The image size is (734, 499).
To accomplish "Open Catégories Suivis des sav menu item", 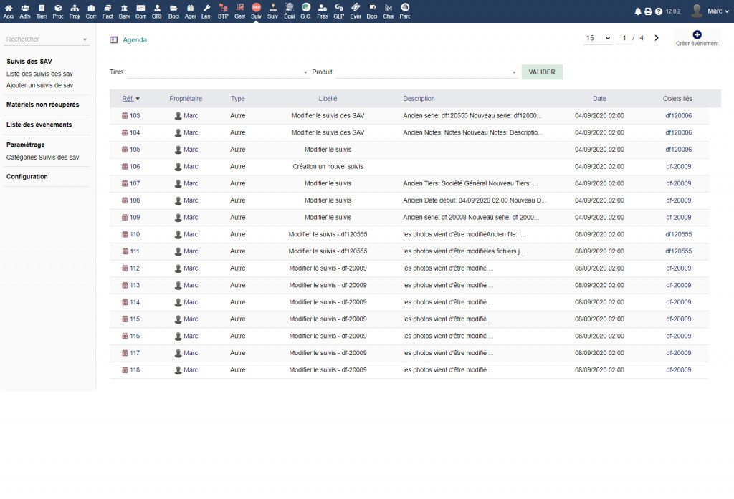I will (42, 157).
